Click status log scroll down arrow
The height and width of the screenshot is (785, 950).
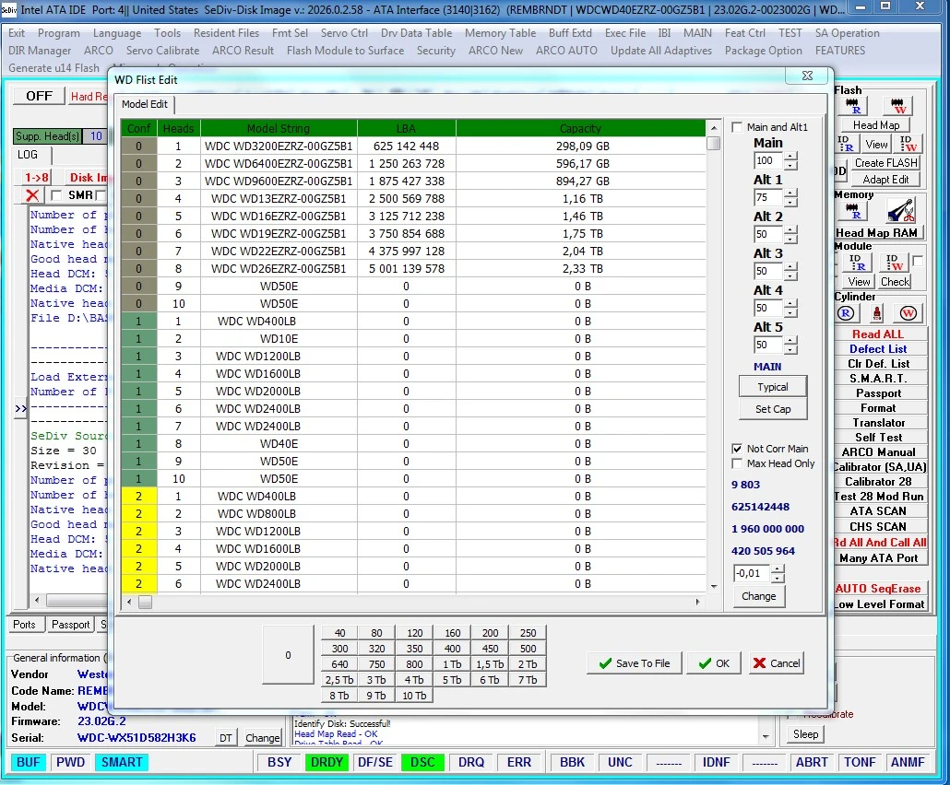click(x=766, y=736)
